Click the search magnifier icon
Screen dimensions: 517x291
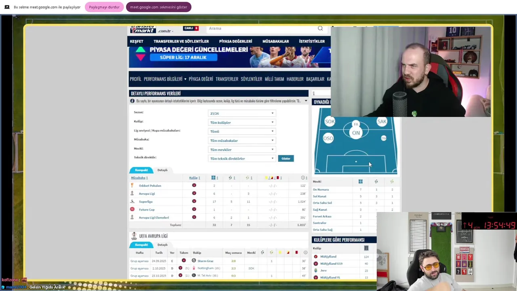320,28
